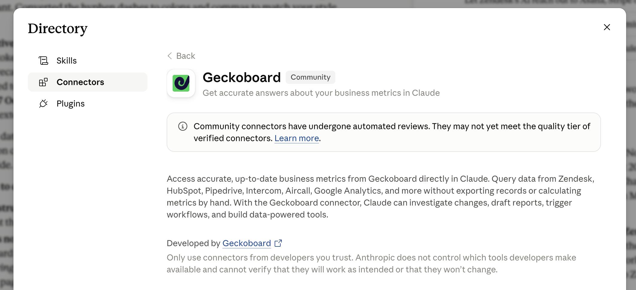Click the Plugins plug icon

click(x=43, y=104)
